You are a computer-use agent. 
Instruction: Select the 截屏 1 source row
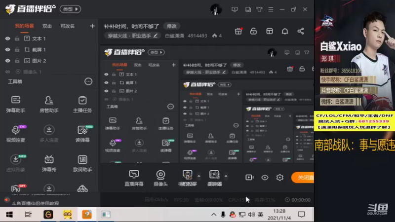(x=49, y=50)
